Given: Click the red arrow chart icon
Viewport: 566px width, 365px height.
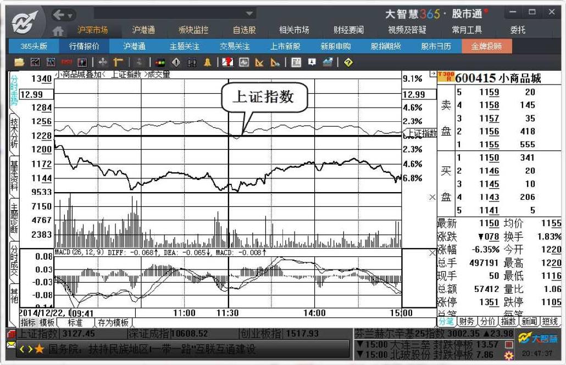Looking at the screenshot, I should 227,63.
